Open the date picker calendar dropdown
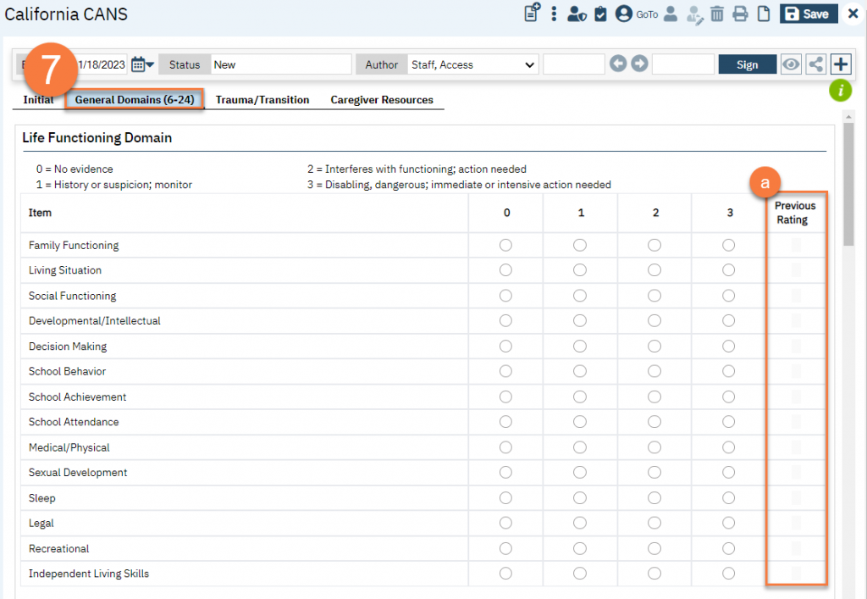This screenshot has height=599, width=867. point(143,64)
